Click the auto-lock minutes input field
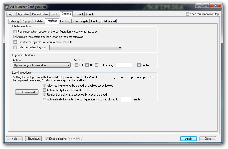Screen dimensions: 228x149 (126, 99)
